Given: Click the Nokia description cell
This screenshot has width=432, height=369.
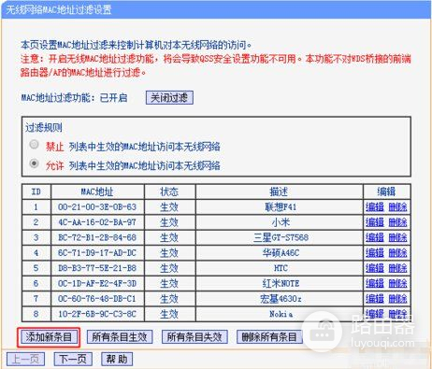Looking at the screenshot, I should (x=280, y=314).
